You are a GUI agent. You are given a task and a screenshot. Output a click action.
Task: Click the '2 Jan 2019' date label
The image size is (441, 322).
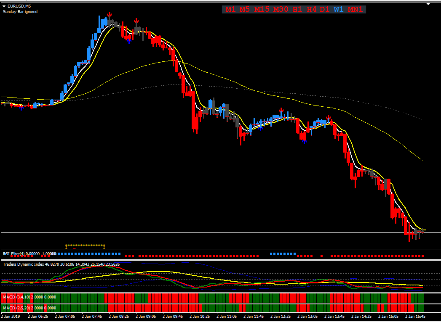coord(11,317)
